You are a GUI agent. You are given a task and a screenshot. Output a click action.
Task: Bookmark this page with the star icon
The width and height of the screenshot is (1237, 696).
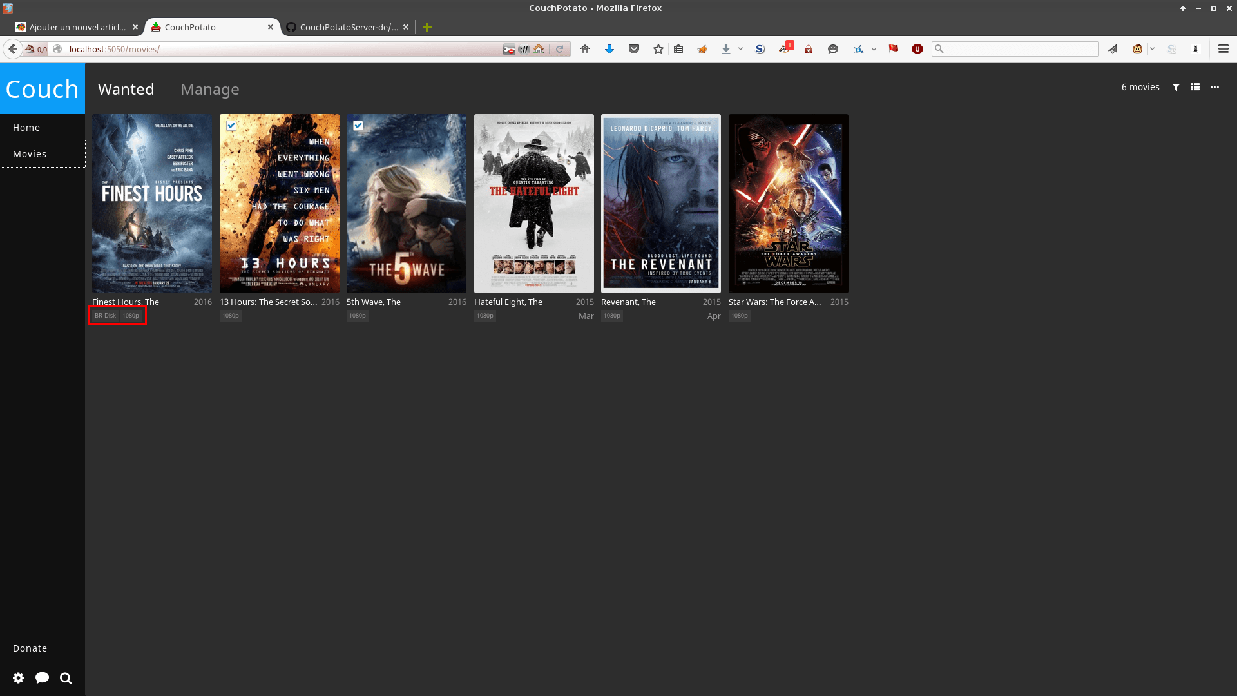pyautogui.click(x=658, y=49)
